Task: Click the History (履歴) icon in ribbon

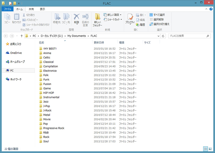Action: point(140,24)
